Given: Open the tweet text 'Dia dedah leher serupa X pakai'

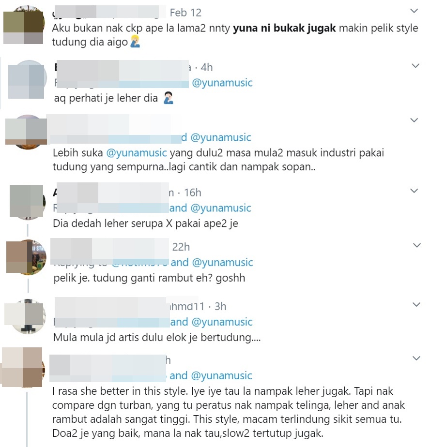Looking at the screenshot, I should [146, 223].
